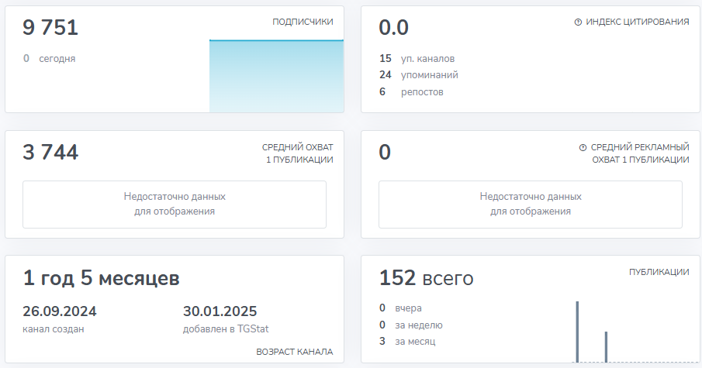Click the 30.01.2025 added date

point(220,311)
